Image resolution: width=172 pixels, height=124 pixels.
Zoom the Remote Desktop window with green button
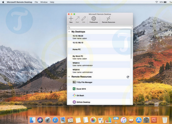[74, 14]
